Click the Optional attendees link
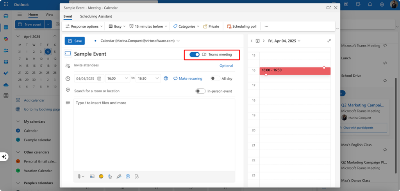The image size is (400, 191). pos(226,66)
